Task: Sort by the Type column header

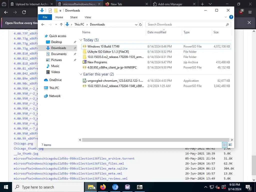Action: click(186, 32)
